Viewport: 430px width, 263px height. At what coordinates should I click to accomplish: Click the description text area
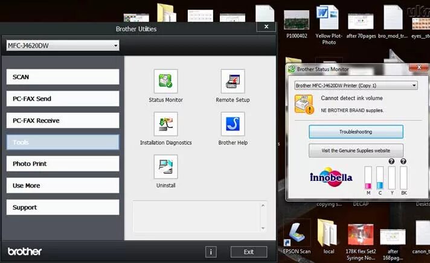[196, 217]
